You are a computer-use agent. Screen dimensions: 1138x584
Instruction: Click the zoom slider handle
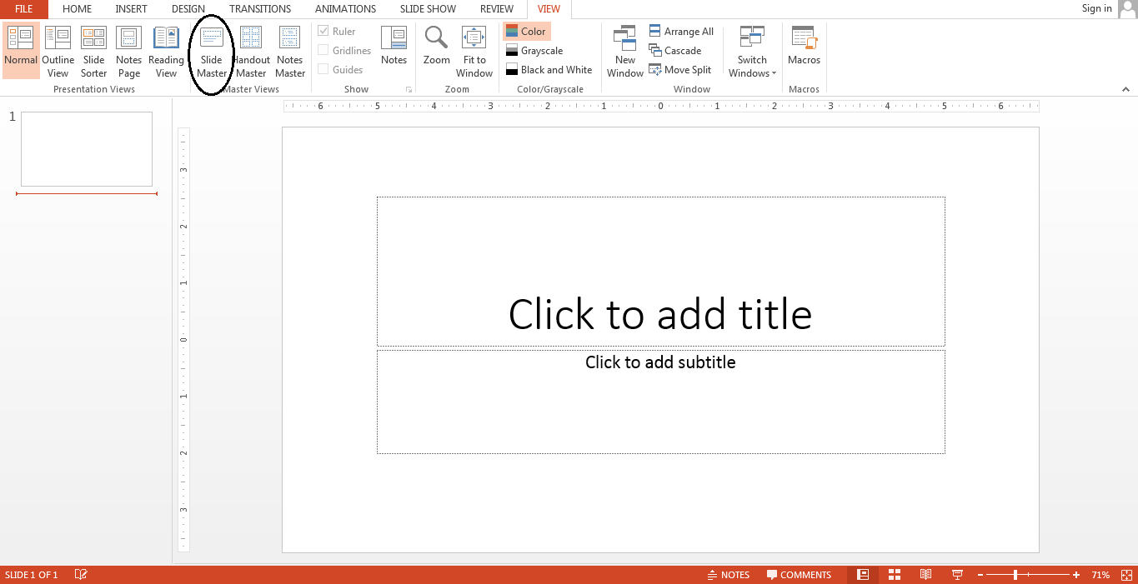coord(1015,575)
